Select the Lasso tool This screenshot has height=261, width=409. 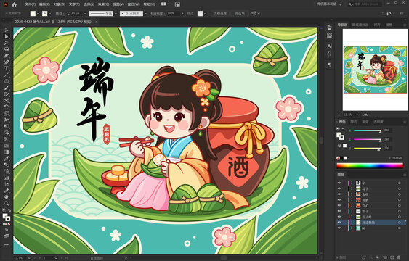click(x=7, y=49)
